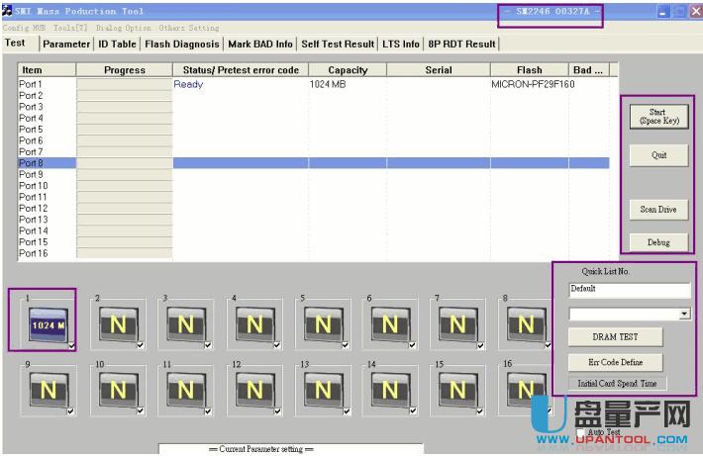
Task: Select the port 11 drive icon
Action: (184, 392)
